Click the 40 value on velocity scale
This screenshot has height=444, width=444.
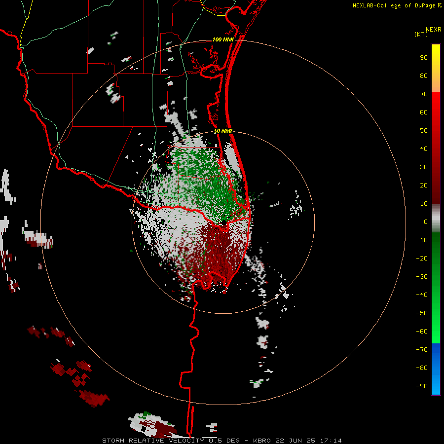pos(424,148)
